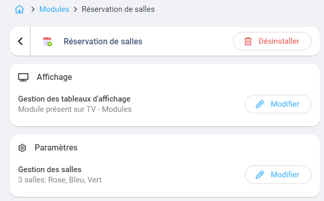Select the Paramètres section heading

[56, 147]
